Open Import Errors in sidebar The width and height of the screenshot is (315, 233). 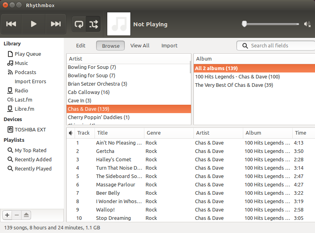[30, 82]
